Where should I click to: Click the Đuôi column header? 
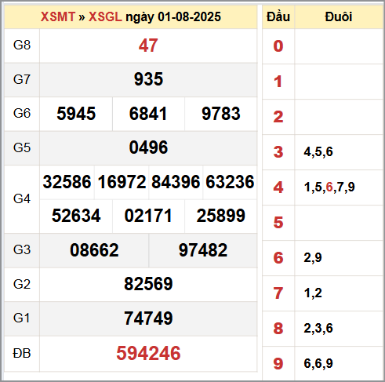[339, 16]
